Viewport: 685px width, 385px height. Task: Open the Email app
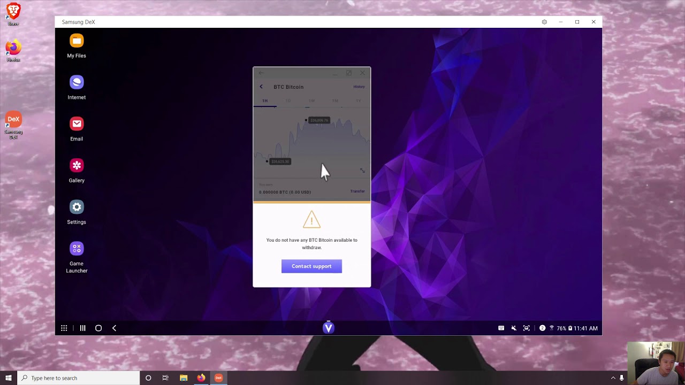(x=77, y=129)
